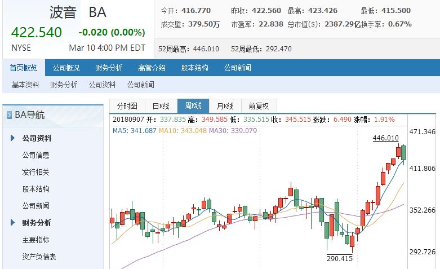This screenshot has width=440, height=269.
Task: Choose the 前复权 chart option tab
Action: (x=259, y=106)
